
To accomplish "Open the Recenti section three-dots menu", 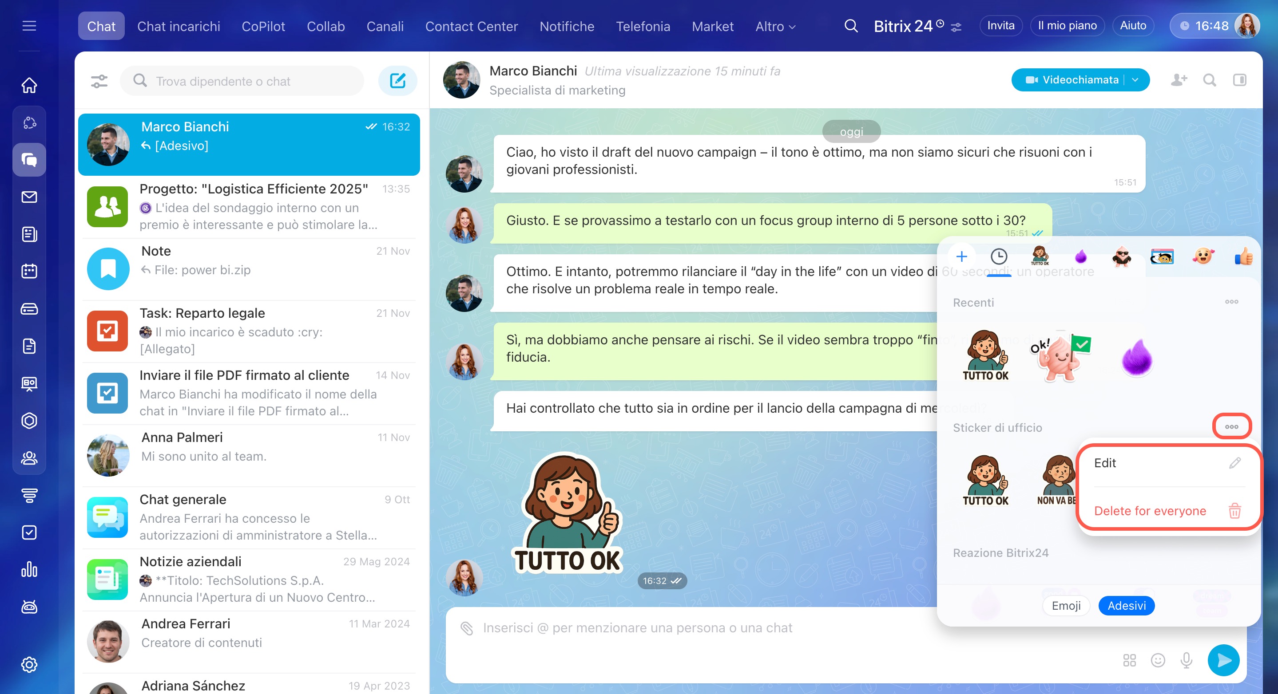I will [1231, 302].
